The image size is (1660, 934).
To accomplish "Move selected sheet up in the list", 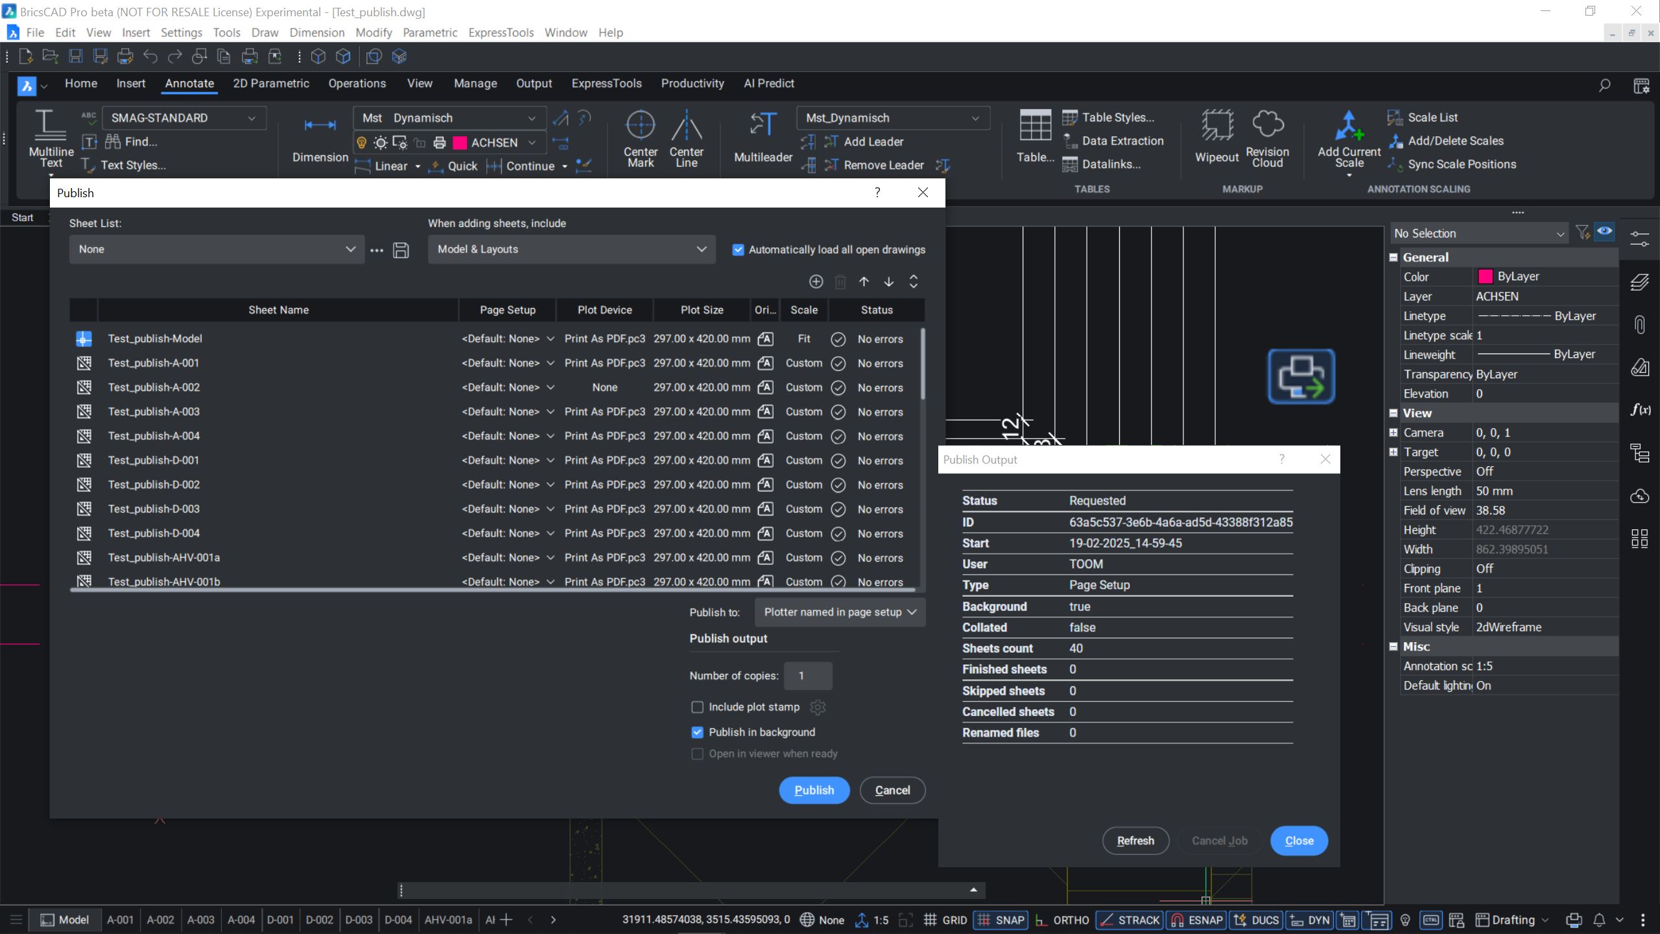I will point(863,281).
